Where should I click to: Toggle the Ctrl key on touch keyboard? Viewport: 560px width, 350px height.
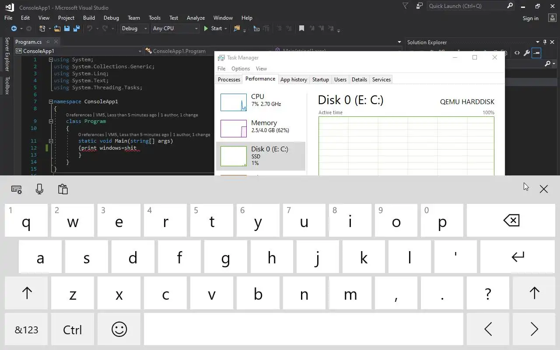(x=73, y=329)
